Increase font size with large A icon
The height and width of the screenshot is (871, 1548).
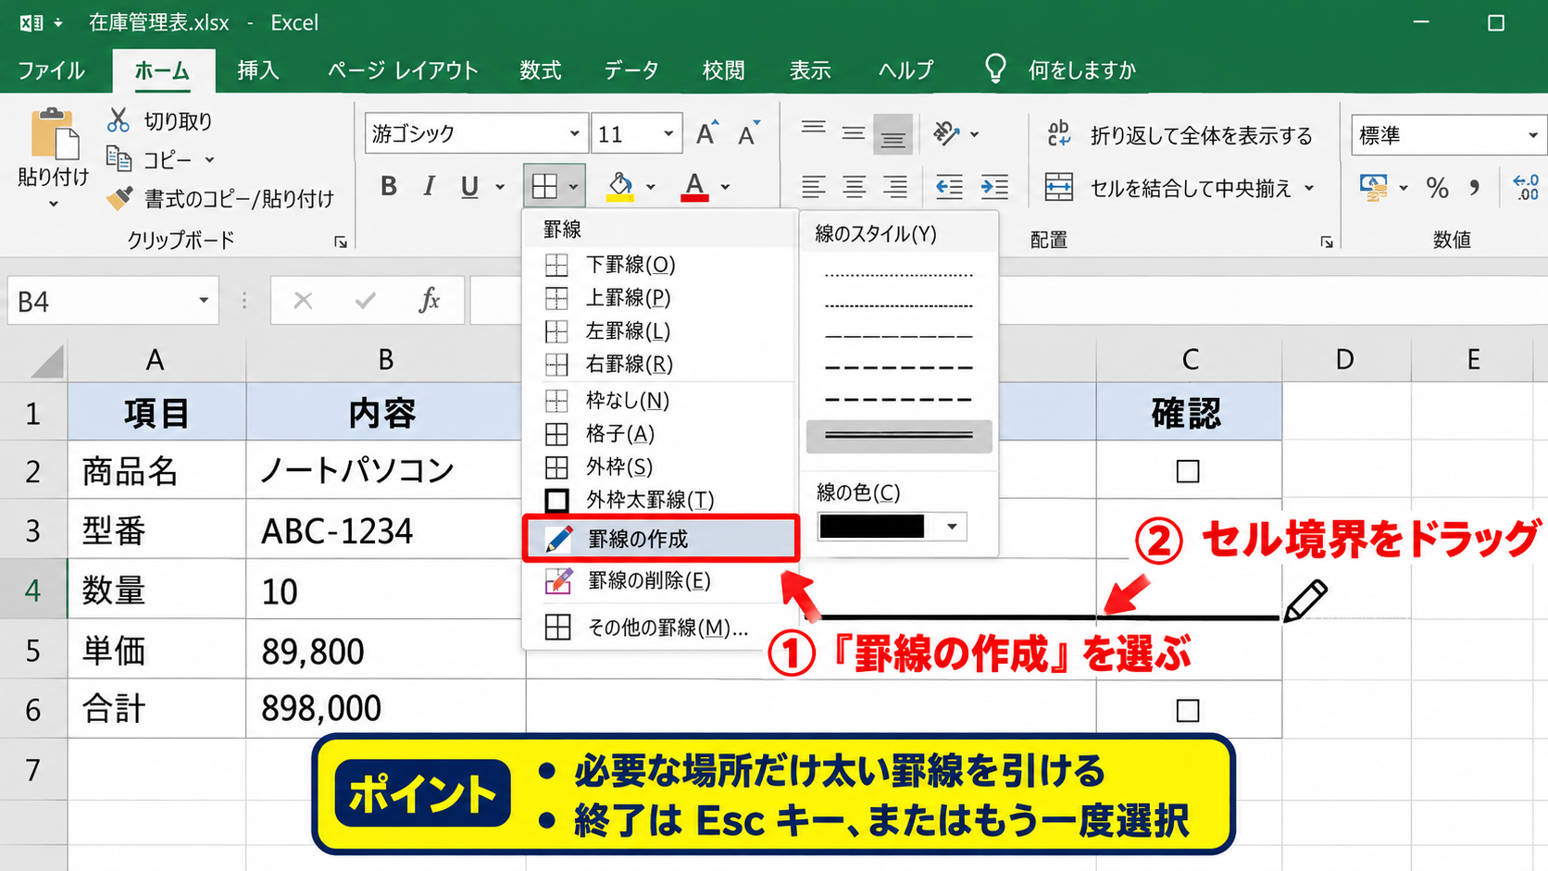[x=706, y=133]
